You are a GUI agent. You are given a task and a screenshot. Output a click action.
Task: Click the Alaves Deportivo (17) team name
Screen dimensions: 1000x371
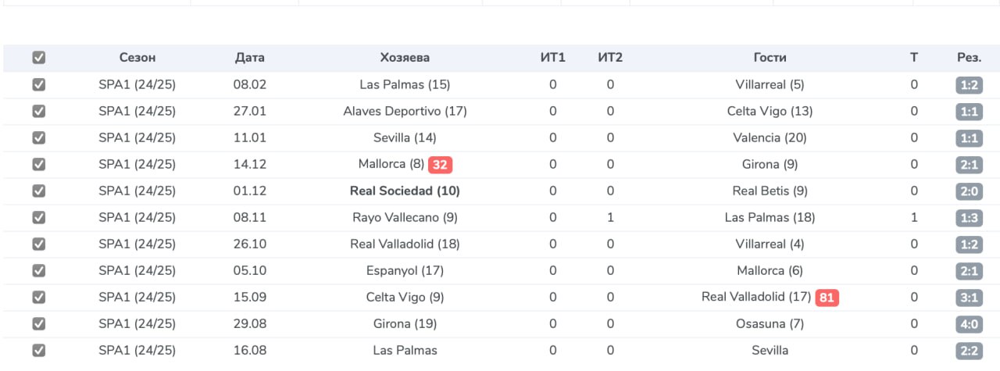(x=405, y=112)
